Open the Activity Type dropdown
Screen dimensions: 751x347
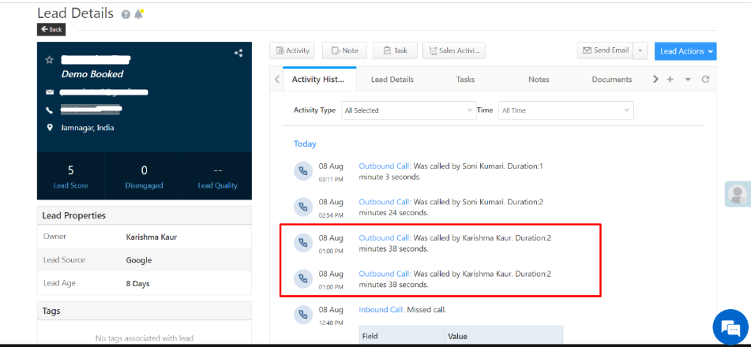click(x=409, y=110)
